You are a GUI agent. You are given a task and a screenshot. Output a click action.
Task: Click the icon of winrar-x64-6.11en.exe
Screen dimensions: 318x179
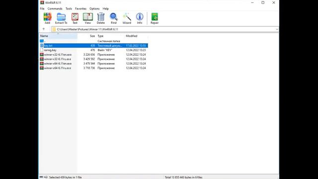(x=42, y=64)
